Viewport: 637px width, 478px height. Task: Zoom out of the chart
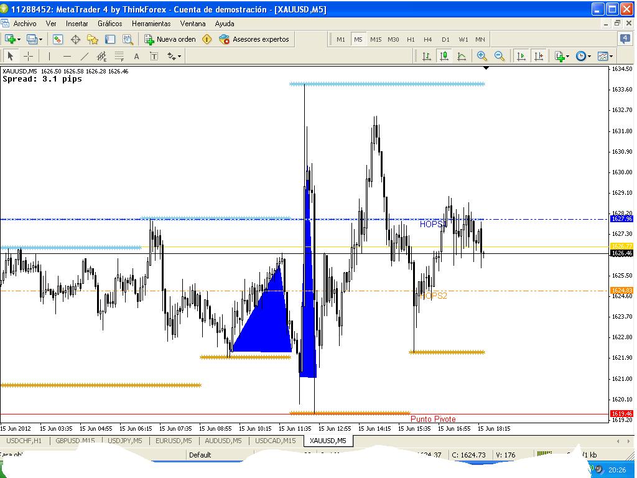(x=500, y=56)
